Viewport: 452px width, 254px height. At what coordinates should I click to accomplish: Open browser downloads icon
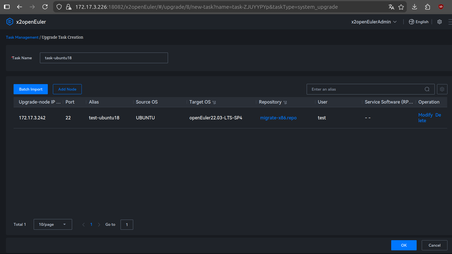414,7
